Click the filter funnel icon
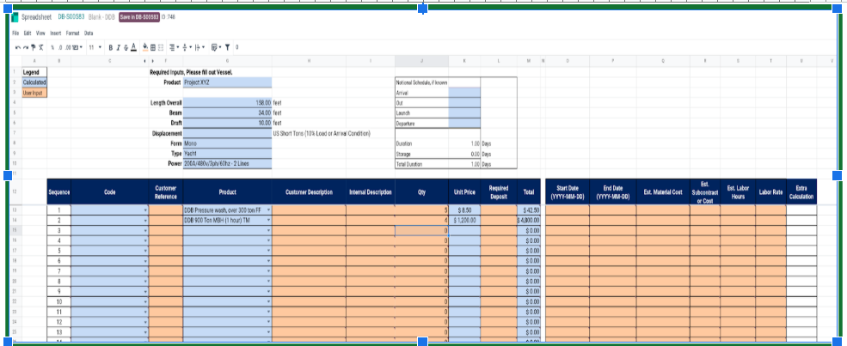The height and width of the screenshot is (346, 847). coord(227,47)
